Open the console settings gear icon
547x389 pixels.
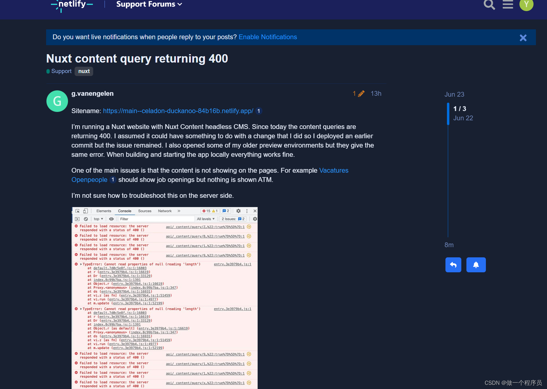click(255, 219)
